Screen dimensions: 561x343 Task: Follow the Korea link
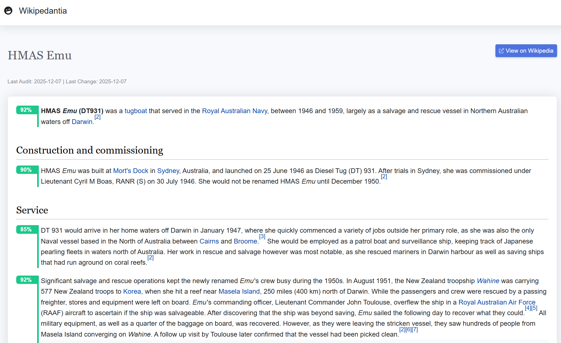[x=132, y=291]
